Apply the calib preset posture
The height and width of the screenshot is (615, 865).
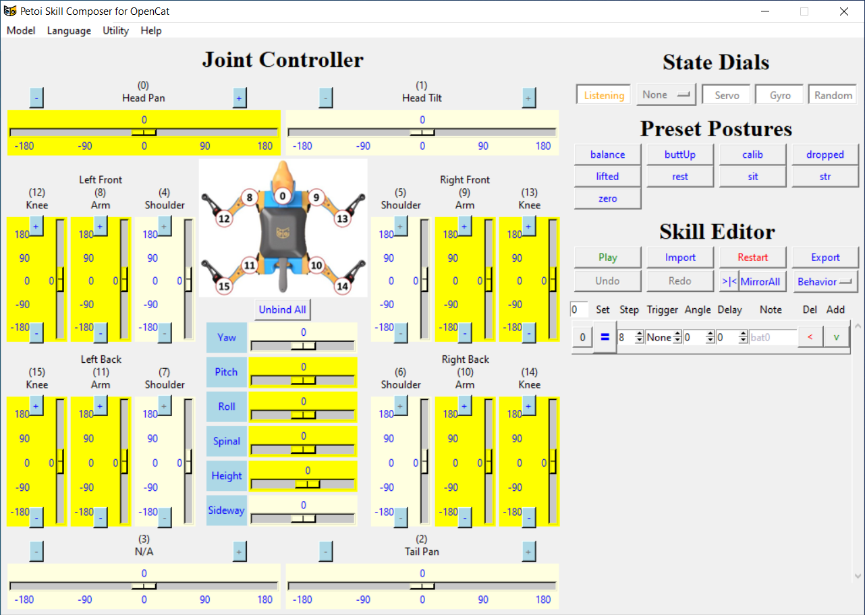pos(752,154)
